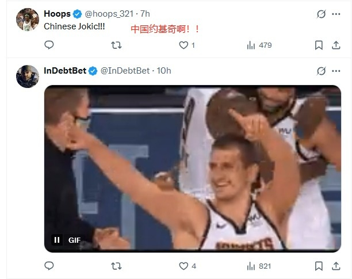This screenshot has width=352, height=279.
Task: Open the Hoops profile avatar
Action: point(28,20)
